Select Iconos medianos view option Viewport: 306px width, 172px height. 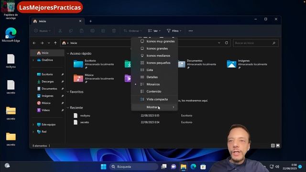pos(154,55)
